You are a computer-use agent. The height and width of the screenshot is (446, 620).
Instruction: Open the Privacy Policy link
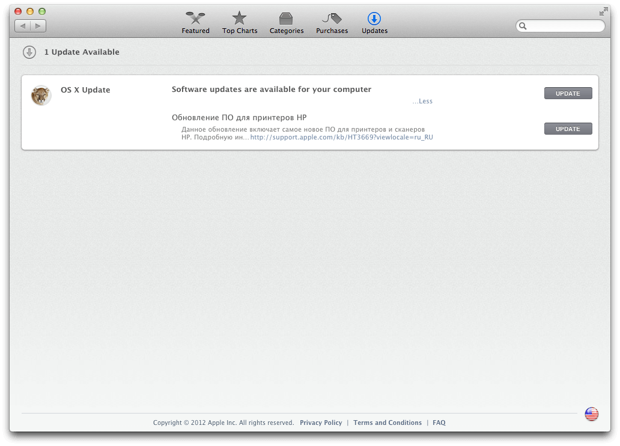point(321,423)
